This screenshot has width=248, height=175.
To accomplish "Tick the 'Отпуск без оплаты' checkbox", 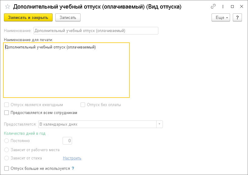I will coord(83,105).
